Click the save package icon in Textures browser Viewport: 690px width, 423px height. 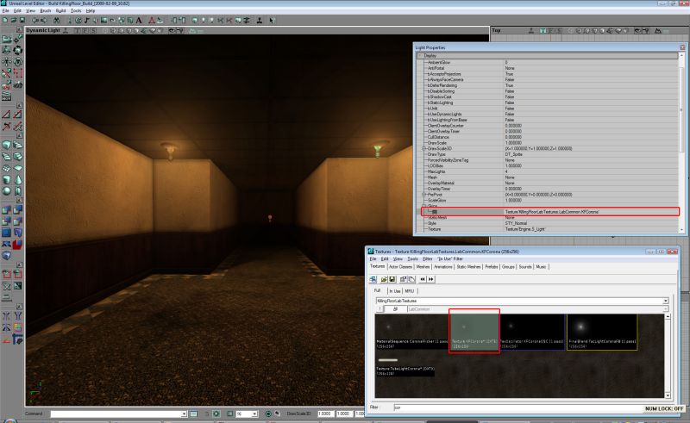pos(392,279)
